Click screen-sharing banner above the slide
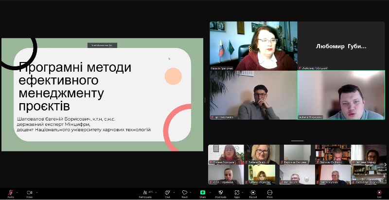Screen dimensions: 389x200 pos(102,45)
